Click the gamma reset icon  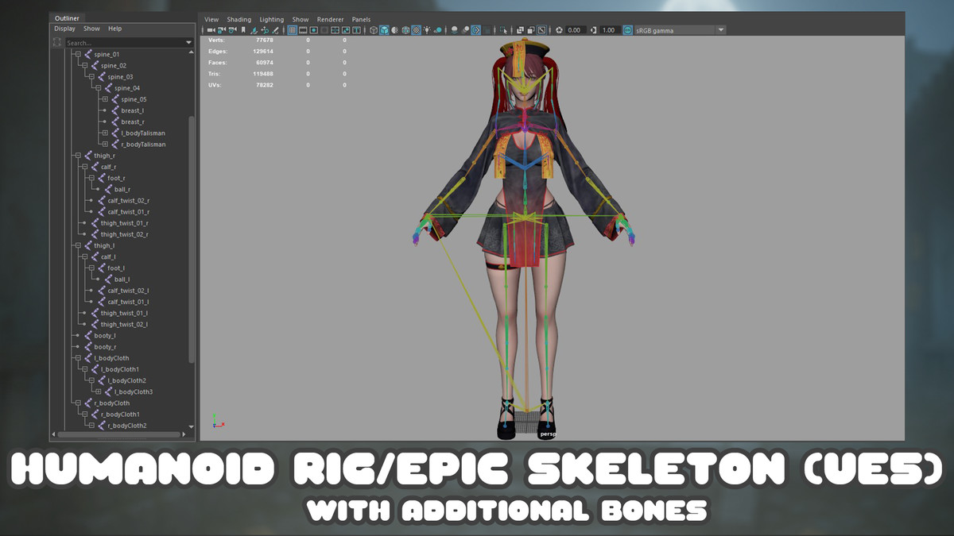595,30
